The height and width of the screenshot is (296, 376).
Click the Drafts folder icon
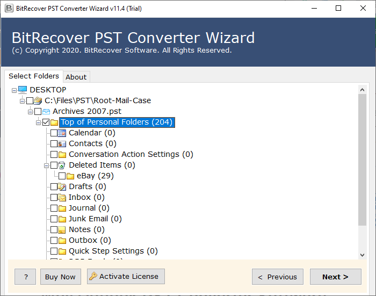coord(62,186)
